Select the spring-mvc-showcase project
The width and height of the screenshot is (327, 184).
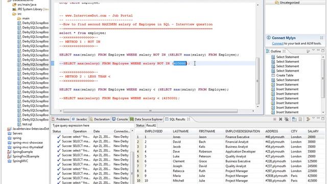tap(28, 143)
